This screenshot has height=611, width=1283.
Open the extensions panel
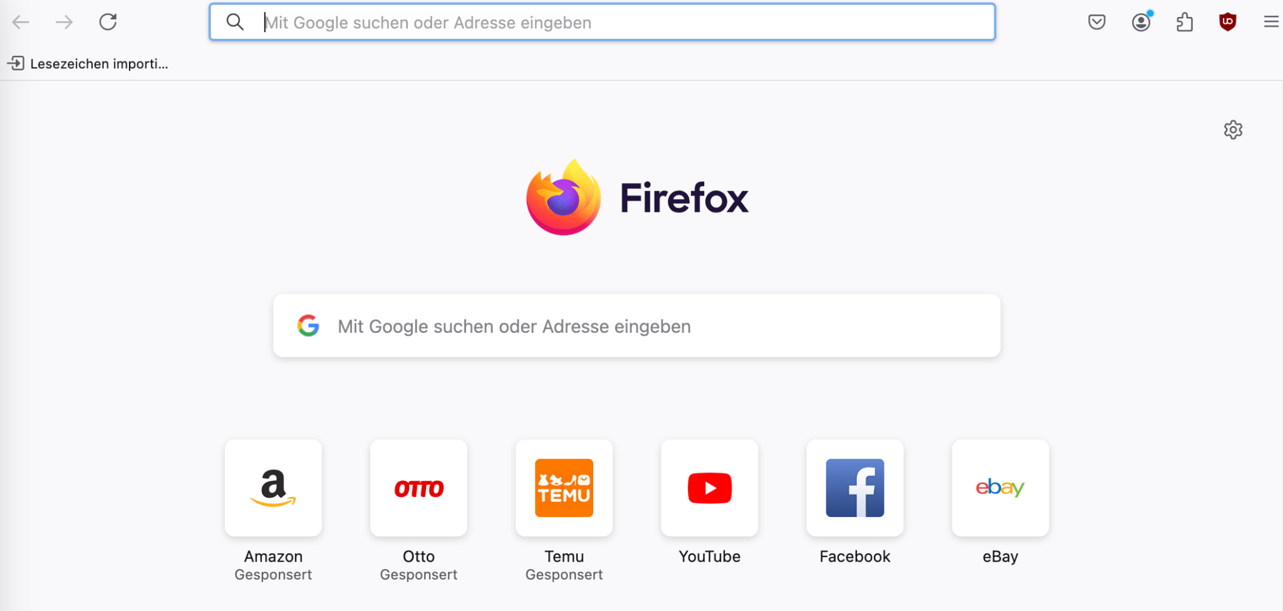tap(1185, 21)
